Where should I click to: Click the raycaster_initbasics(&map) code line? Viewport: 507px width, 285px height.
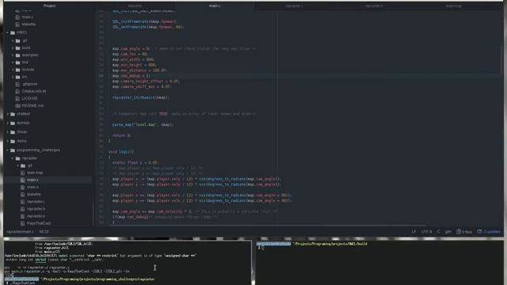tap(141, 97)
